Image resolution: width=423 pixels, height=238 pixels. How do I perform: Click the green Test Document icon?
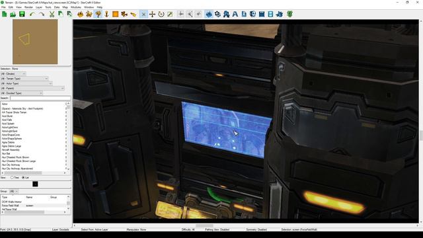pos(289,15)
